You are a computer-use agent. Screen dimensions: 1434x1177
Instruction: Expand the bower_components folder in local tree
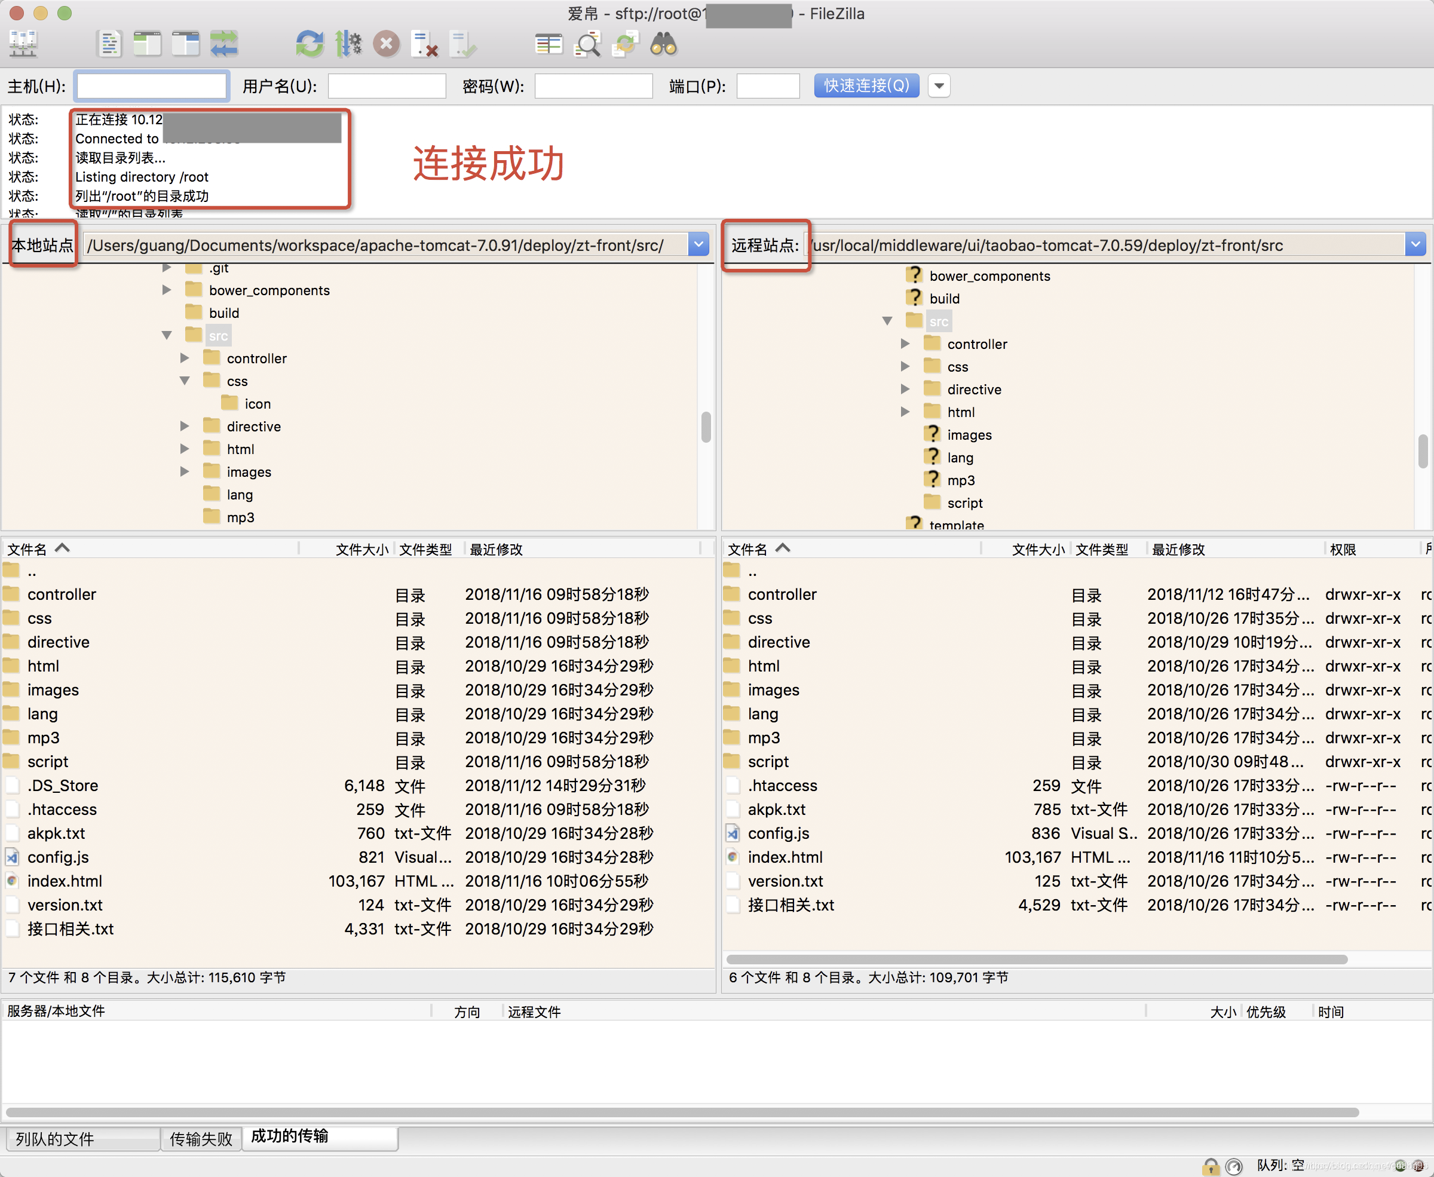pyautogui.click(x=167, y=290)
